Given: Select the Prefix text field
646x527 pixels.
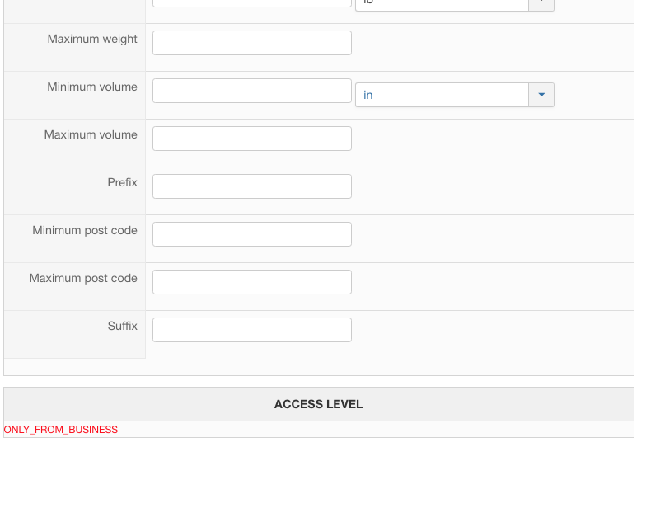Looking at the screenshot, I should click(x=252, y=186).
